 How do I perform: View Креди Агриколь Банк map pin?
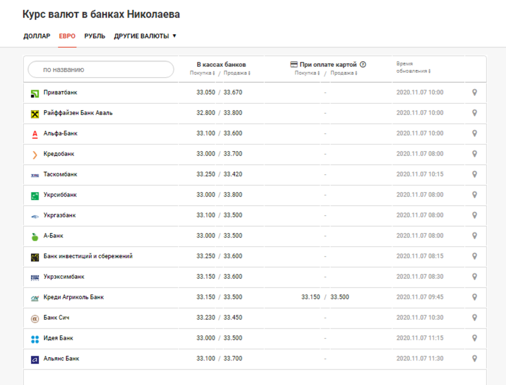(475, 297)
